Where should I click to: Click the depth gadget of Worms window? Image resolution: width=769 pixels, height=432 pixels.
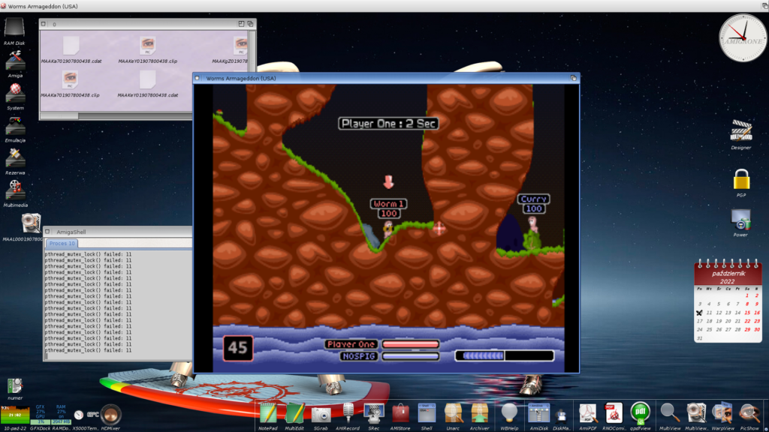click(x=573, y=78)
